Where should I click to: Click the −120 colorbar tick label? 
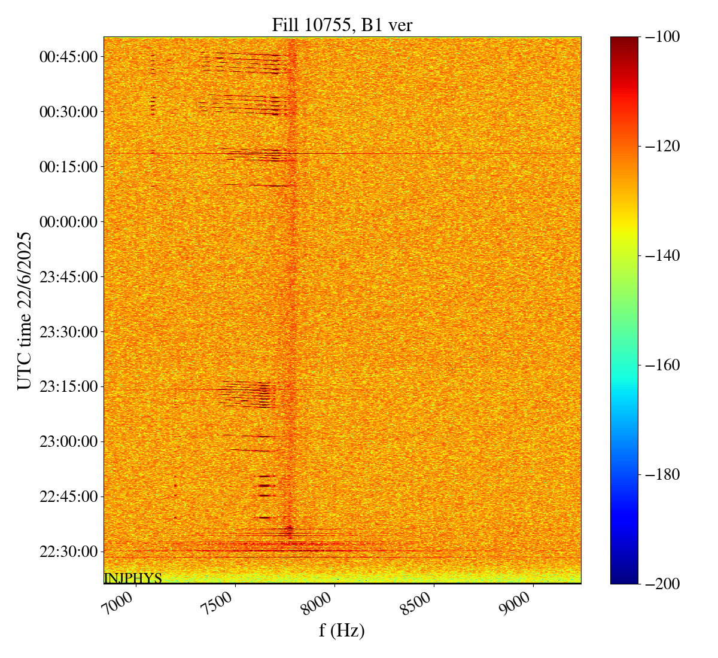click(x=663, y=146)
